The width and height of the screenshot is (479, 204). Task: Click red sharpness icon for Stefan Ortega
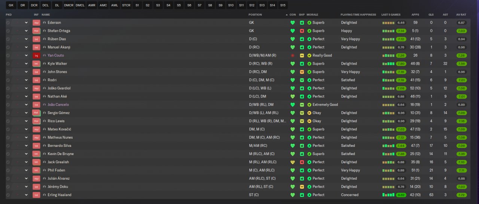pyautogui.click(x=302, y=31)
